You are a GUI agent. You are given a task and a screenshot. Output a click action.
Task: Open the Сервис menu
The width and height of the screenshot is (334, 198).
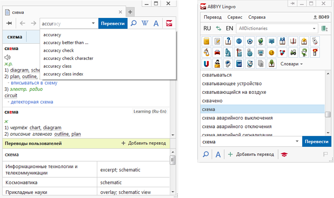(x=235, y=17)
